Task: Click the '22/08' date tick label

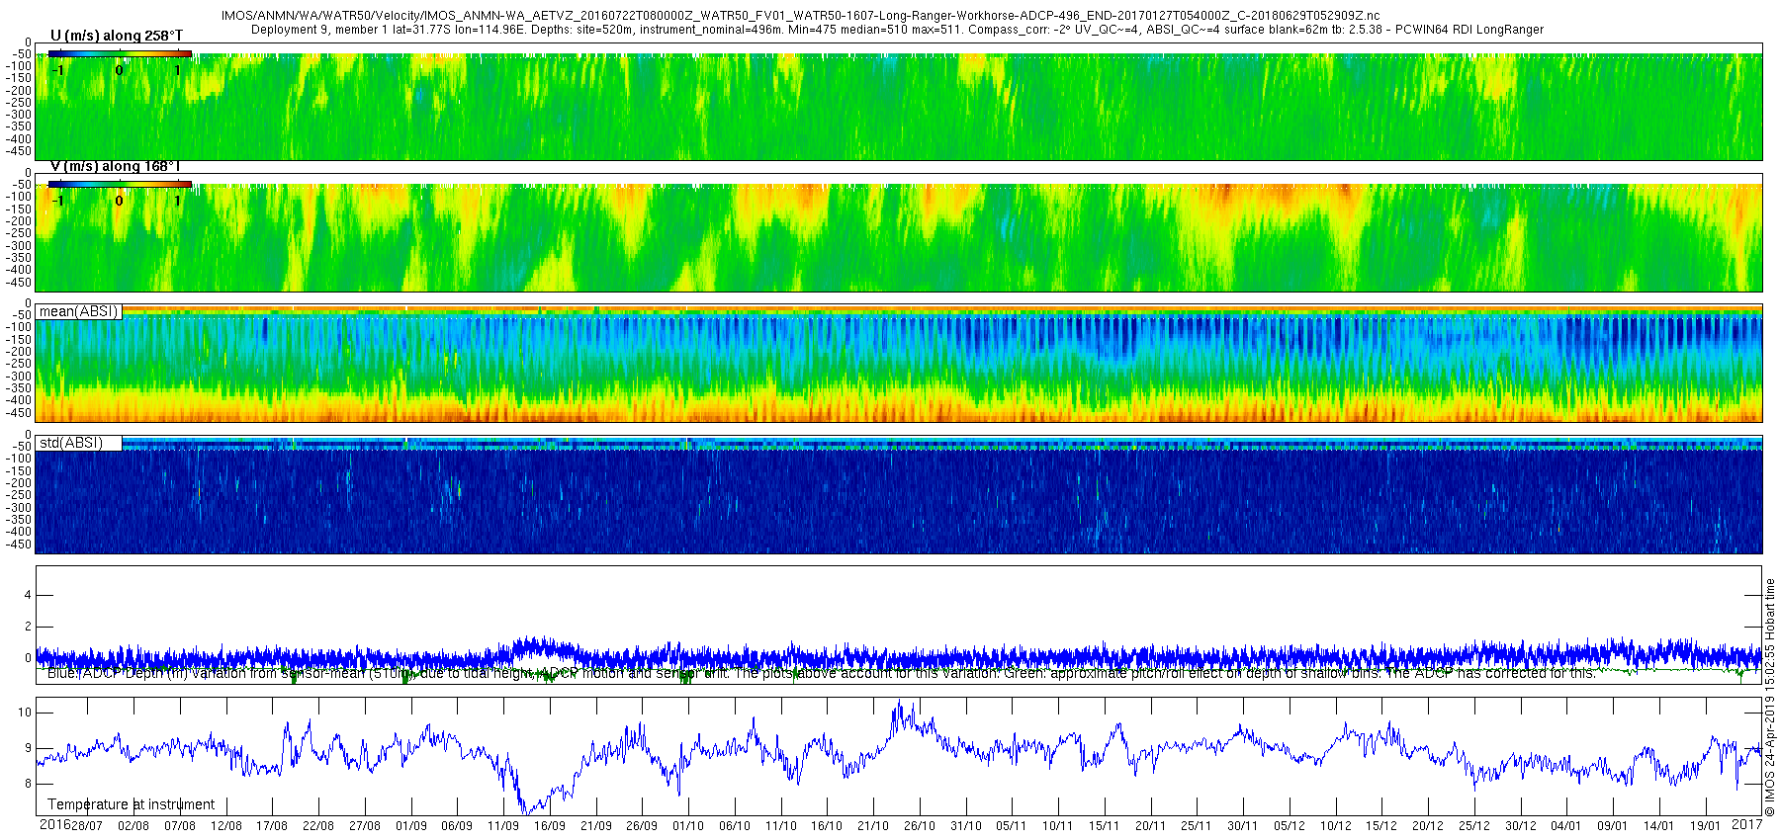Action: coord(317,826)
